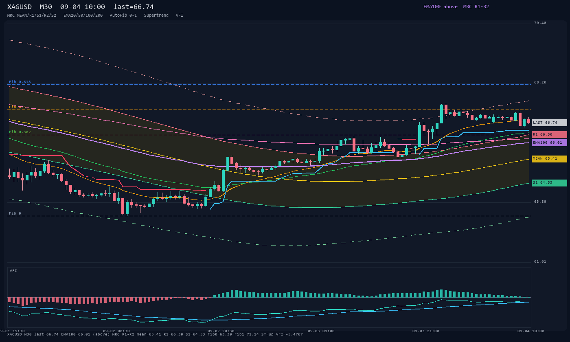Click the "EMA100 above" status label
Viewport: 570px width, 342px height.
coord(441,7)
